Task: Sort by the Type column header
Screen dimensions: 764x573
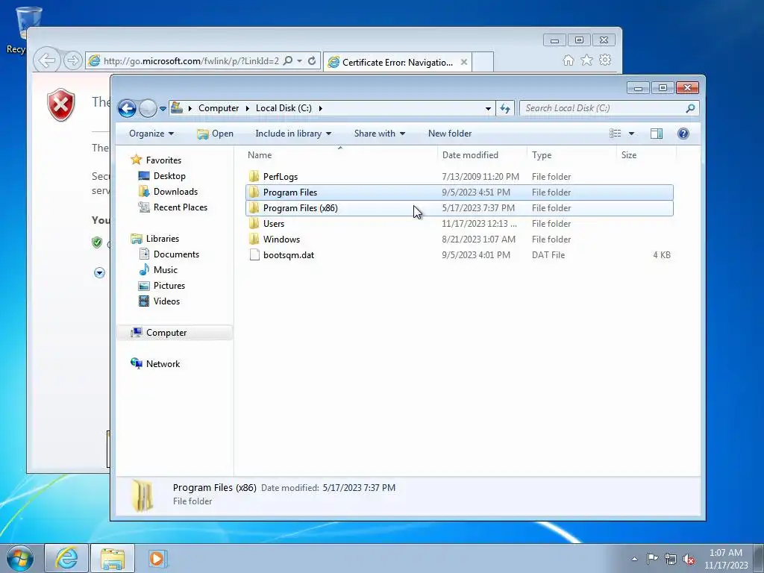Action: click(572, 155)
